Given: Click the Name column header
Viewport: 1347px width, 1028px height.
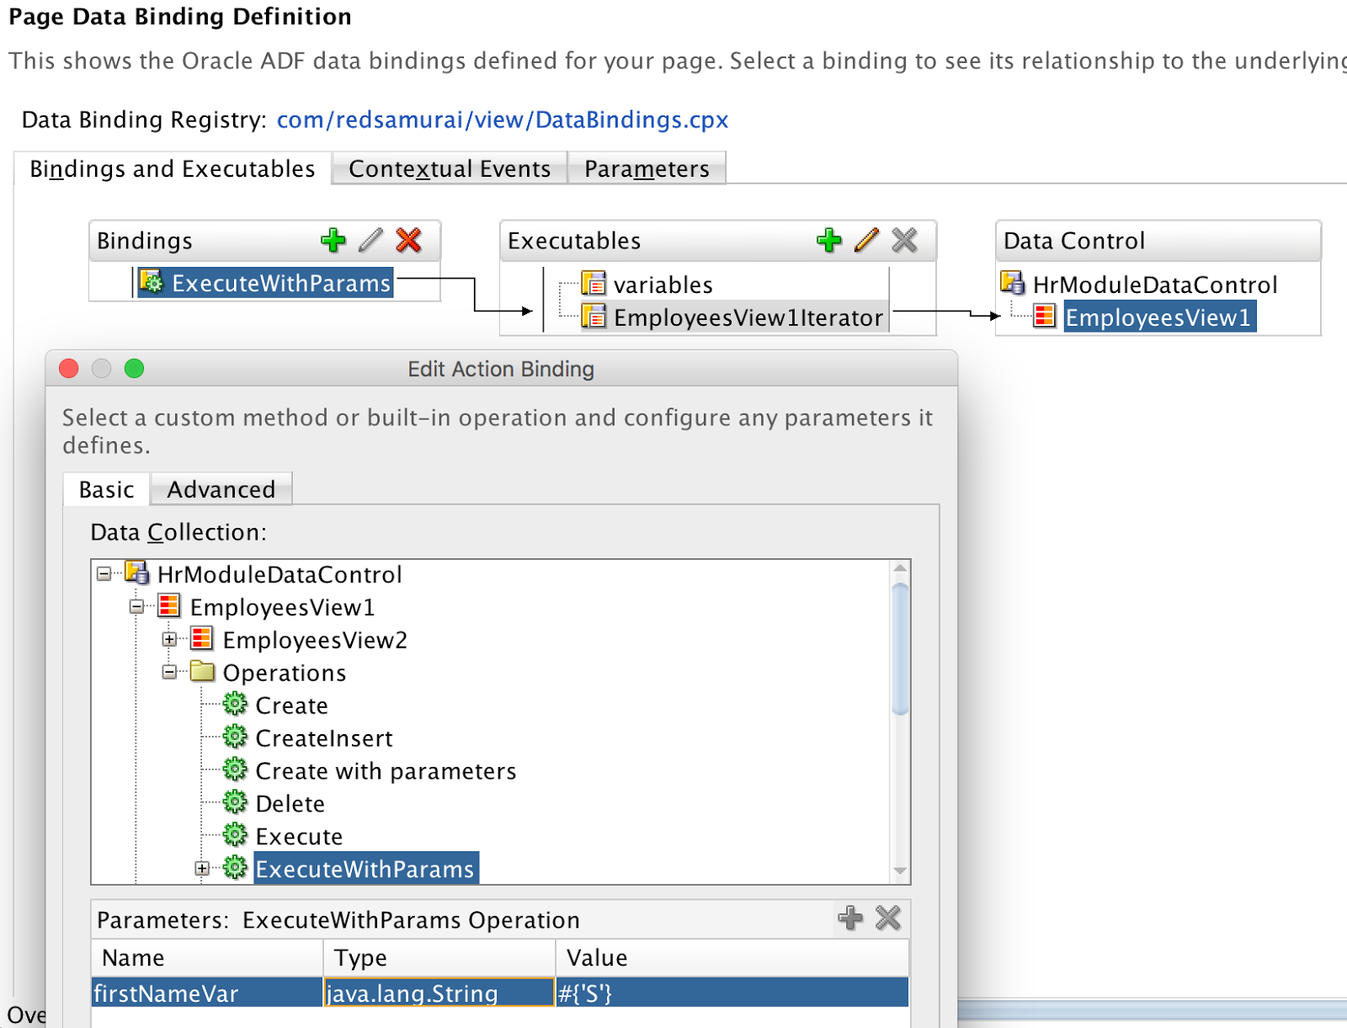Looking at the screenshot, I should 207,957.
